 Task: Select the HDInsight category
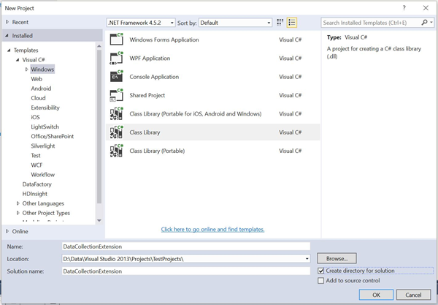coord(35,194)
